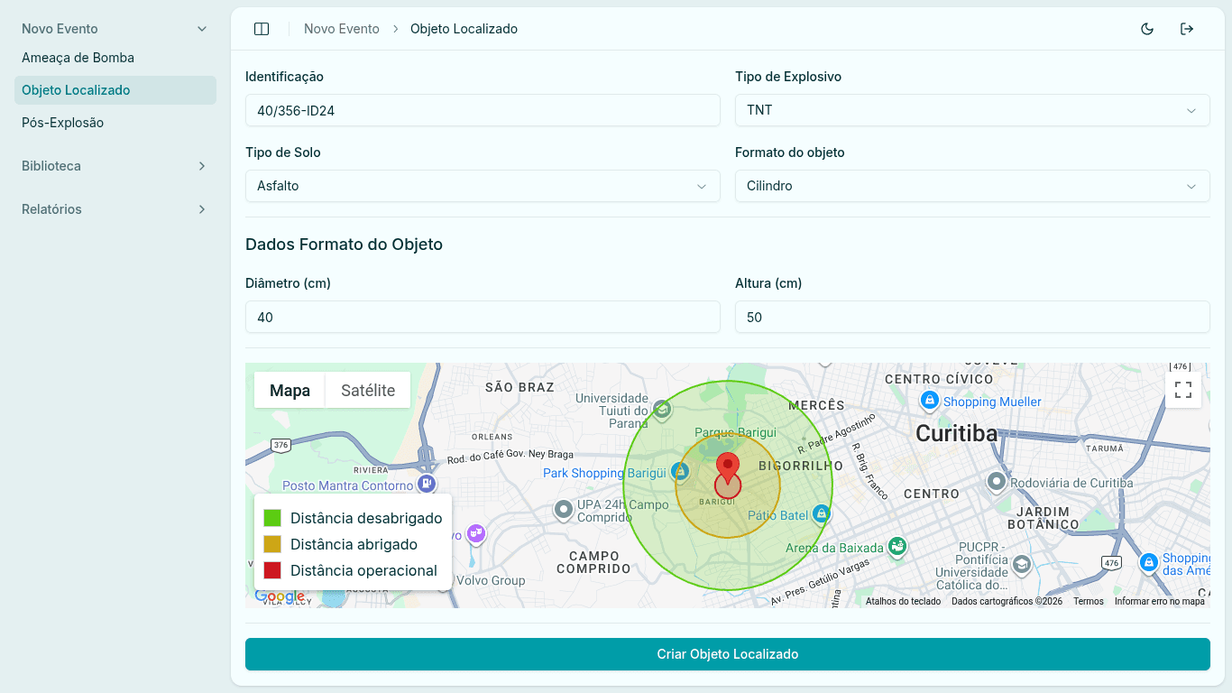This screenshot has width=1232, height=693.
Task: Go to Pós-Explosão sidebar item
Action: (x=63, y=123)
